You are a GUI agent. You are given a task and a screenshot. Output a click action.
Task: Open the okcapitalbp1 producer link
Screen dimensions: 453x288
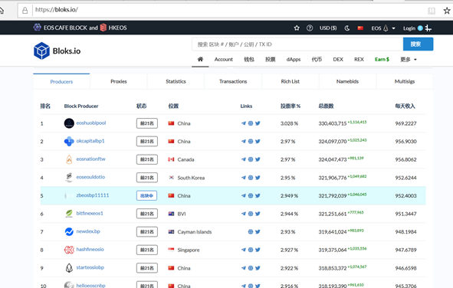click(90, 141)
